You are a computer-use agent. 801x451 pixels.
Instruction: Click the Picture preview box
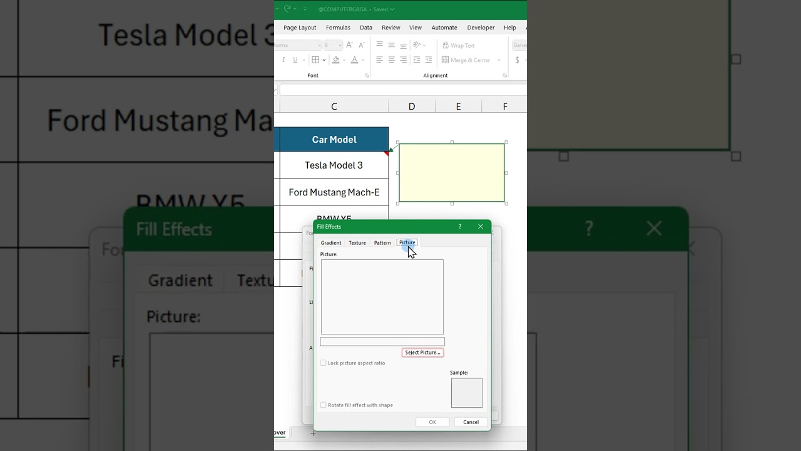[382, 297]
